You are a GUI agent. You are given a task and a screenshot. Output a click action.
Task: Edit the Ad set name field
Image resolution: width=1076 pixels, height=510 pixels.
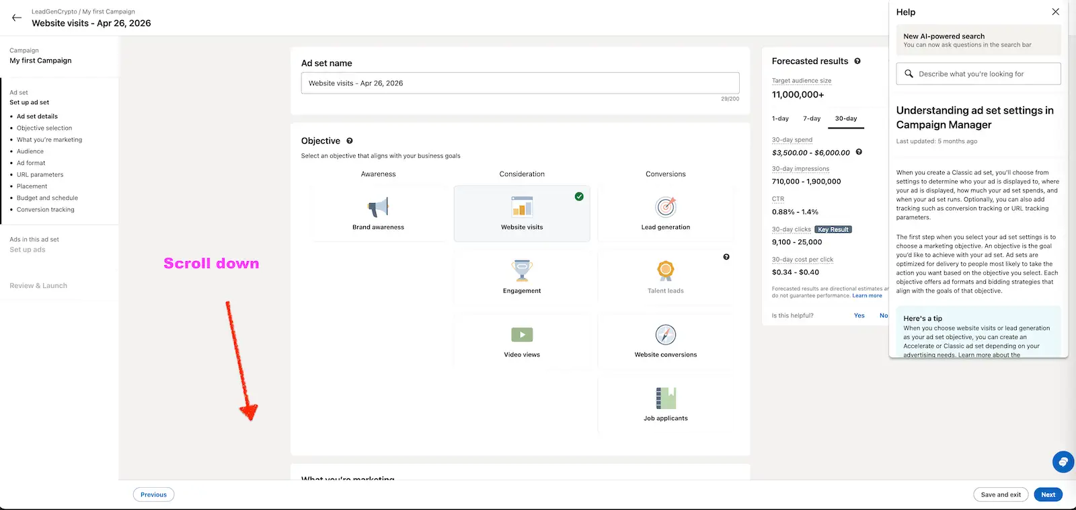point(520,83)
